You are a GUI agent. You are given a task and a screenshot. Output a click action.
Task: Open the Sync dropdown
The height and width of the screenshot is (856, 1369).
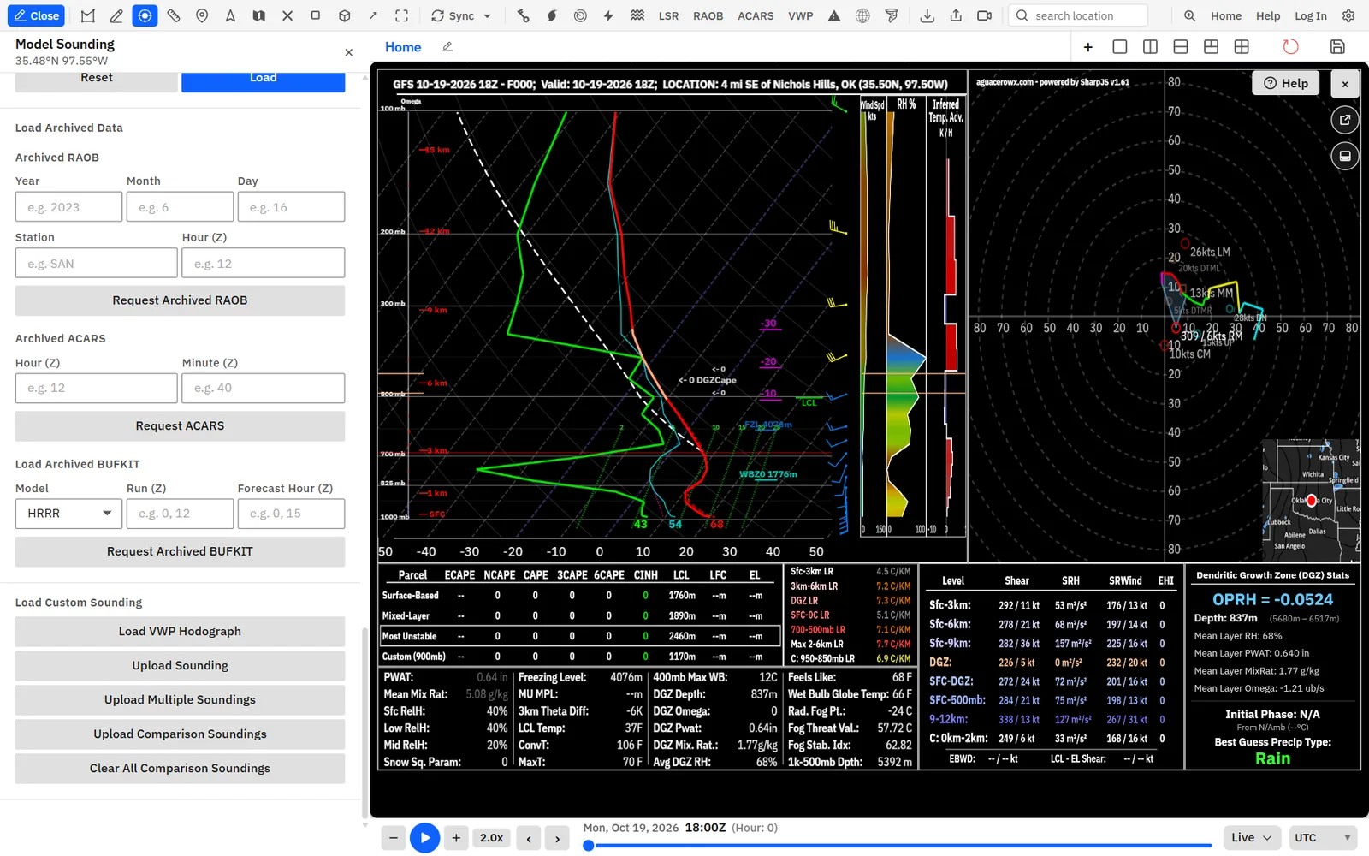[461, 15]
